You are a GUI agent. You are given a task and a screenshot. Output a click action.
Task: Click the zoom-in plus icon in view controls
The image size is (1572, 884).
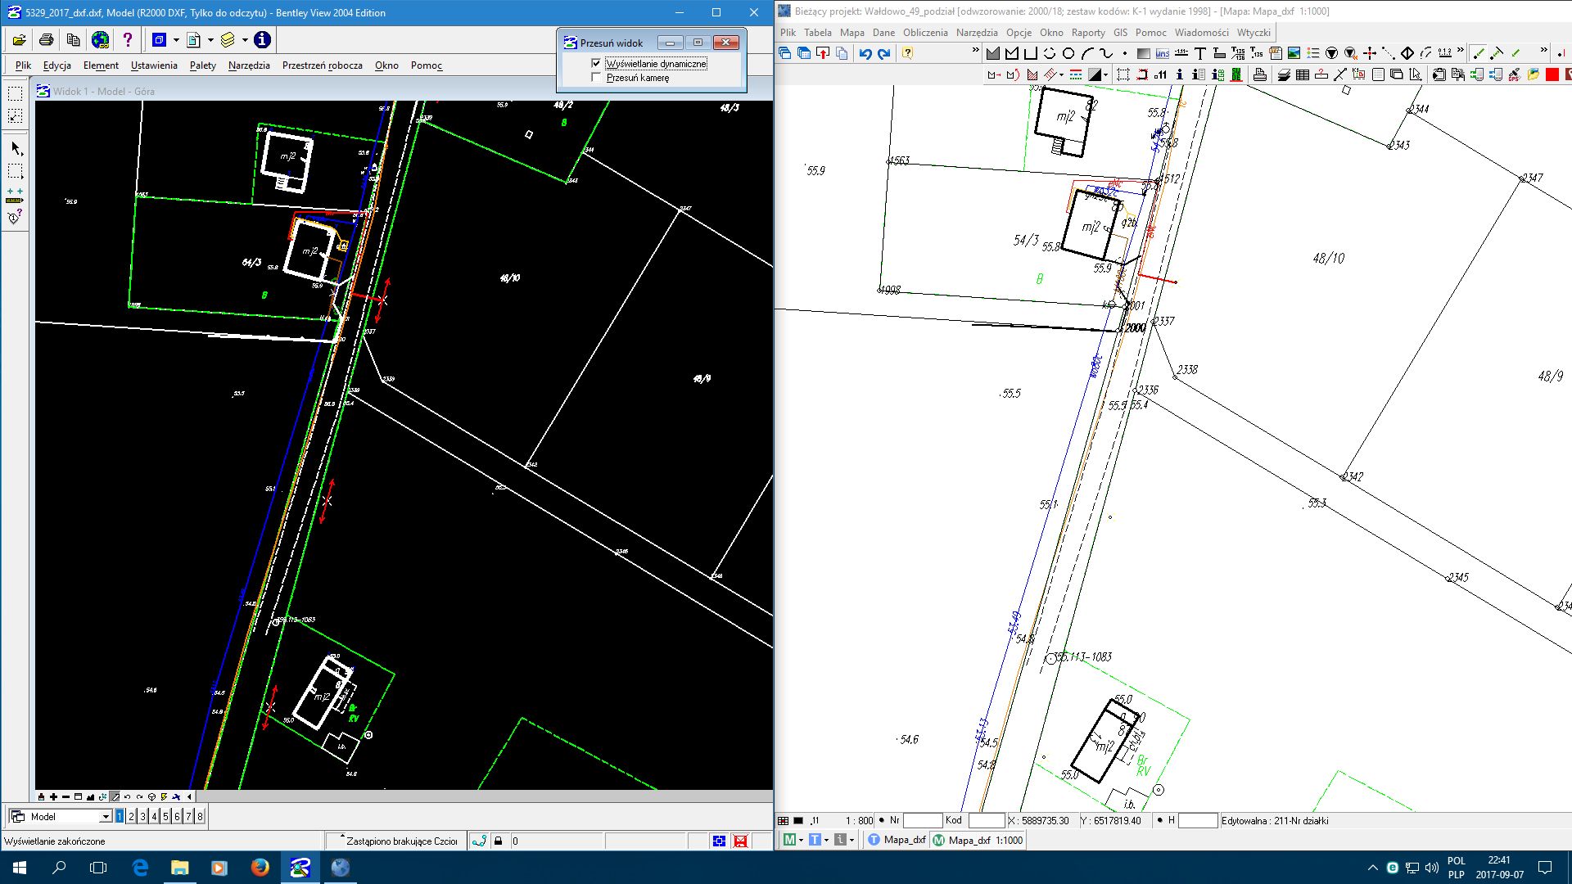53,796
